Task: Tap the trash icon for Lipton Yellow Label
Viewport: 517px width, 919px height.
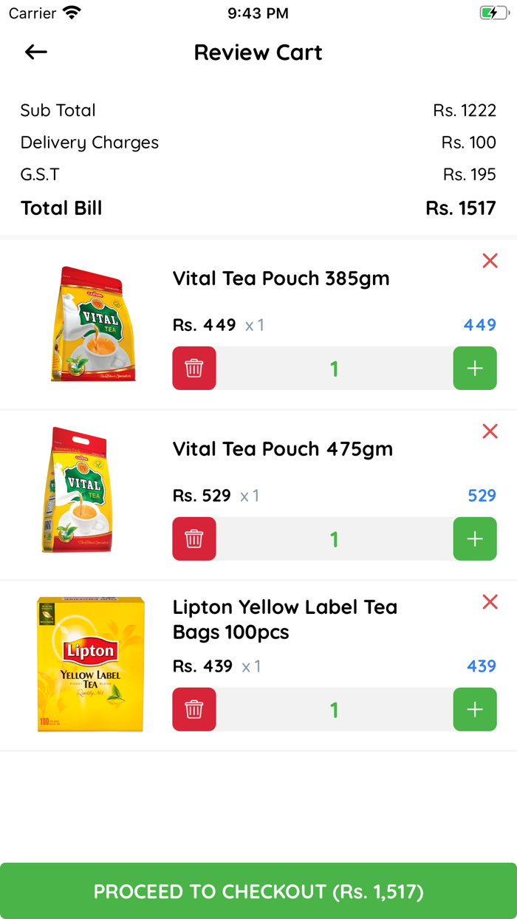Action: point(194,709)
